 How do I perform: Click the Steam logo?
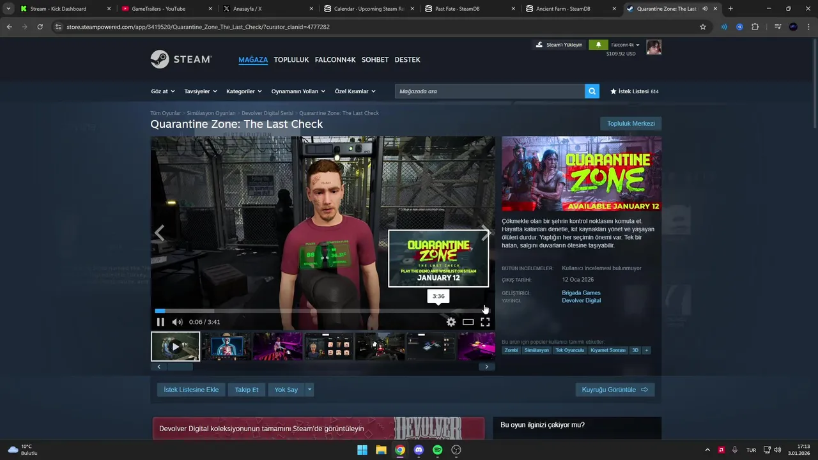pos(181,59)
